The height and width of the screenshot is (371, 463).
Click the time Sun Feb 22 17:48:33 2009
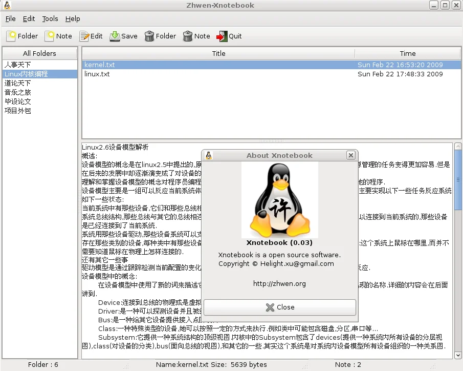[400, 74]
